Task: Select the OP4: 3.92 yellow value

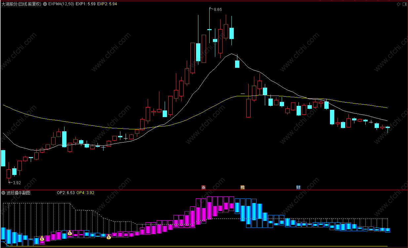Action: (85, 193)
